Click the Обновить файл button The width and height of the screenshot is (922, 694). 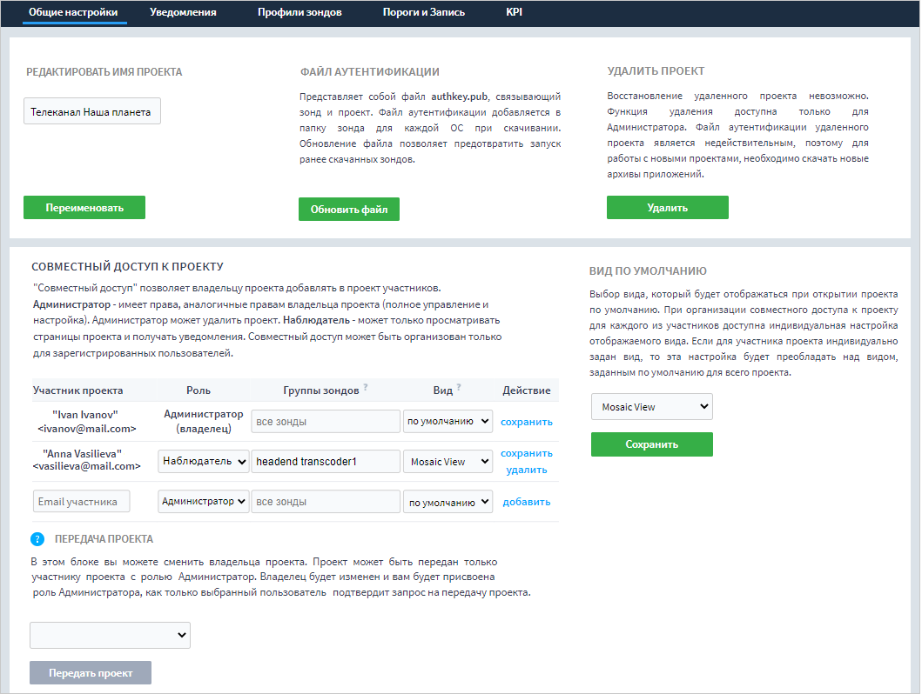[348, 210]
